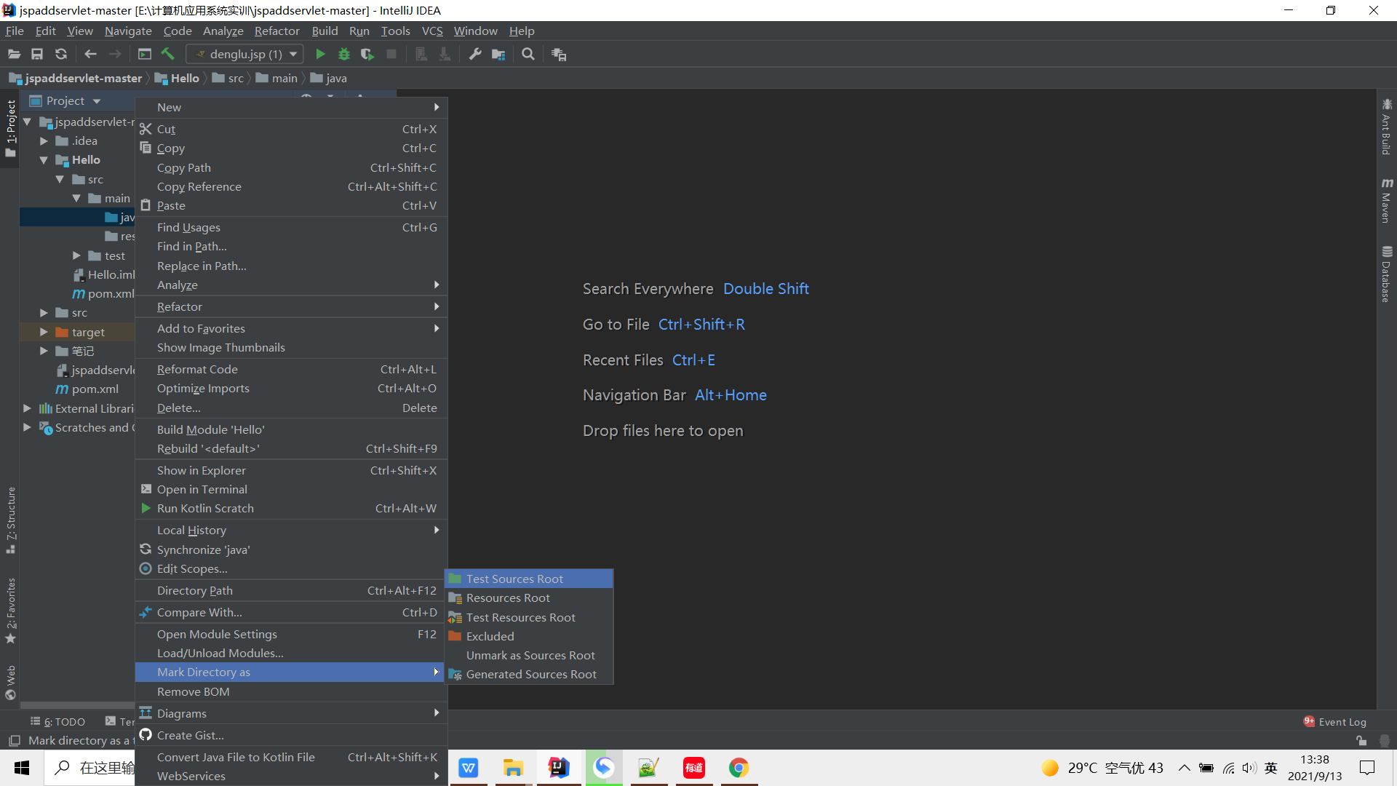1397x786 pixels.
Task: Choose Open in Terminal from context menu
Action: (x=202, y=489)
